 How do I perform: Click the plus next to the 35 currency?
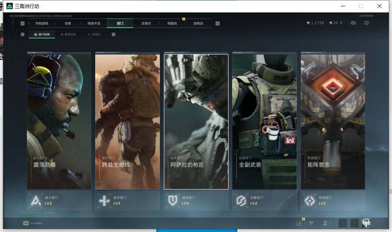click(341, 23)
